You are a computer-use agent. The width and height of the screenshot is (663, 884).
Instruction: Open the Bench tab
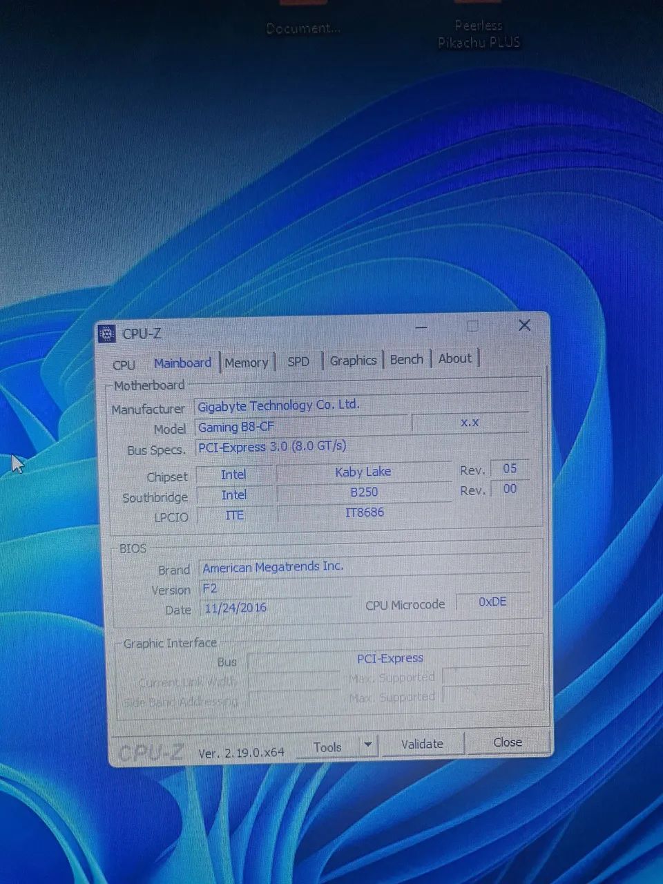(x=407, y=359)
